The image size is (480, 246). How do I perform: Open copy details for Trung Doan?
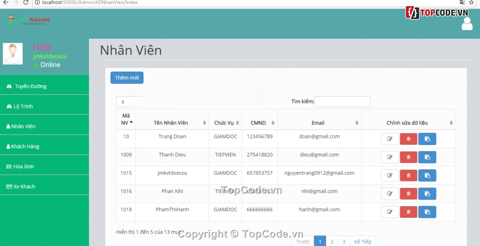point(427,139)
